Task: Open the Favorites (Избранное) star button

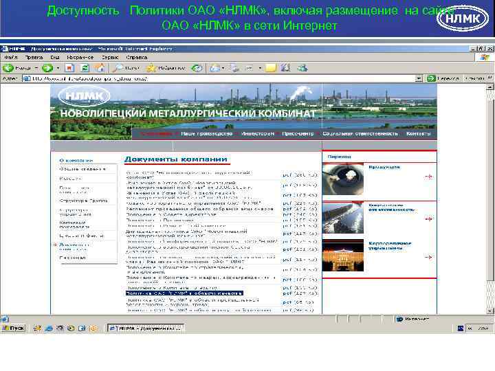Action: coord(166,68)
